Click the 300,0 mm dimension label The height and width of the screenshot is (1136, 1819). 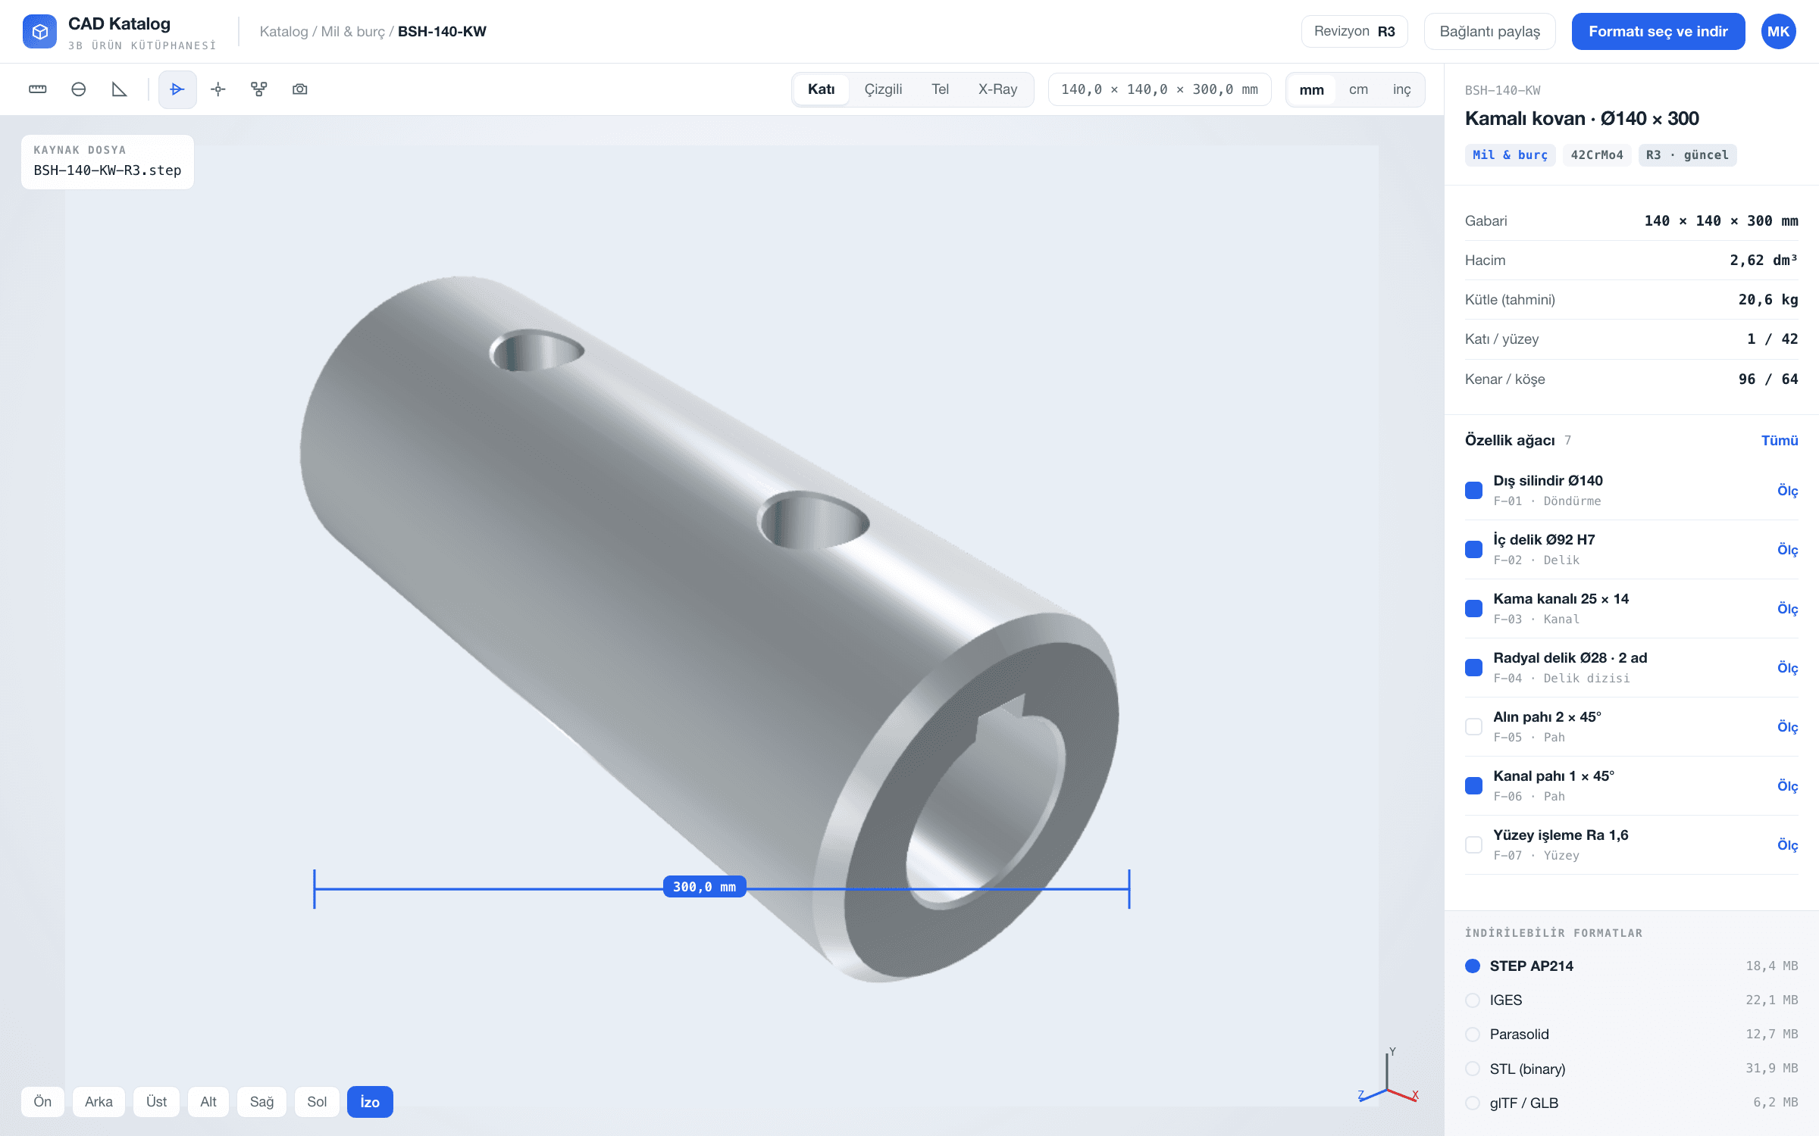tap(705, 887)
